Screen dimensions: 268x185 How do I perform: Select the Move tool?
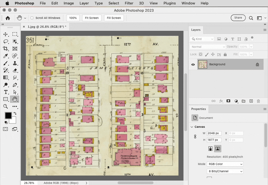point(5,34)
